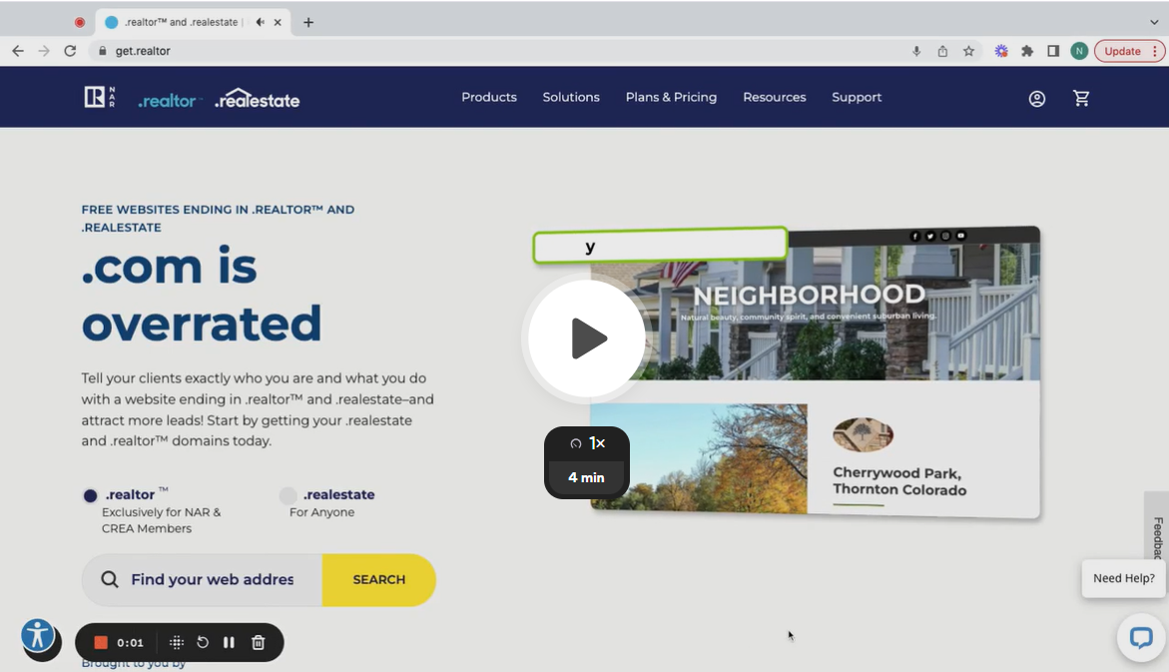Change the 1x playback speed
1169x672 pixels.
coord(587,443)
